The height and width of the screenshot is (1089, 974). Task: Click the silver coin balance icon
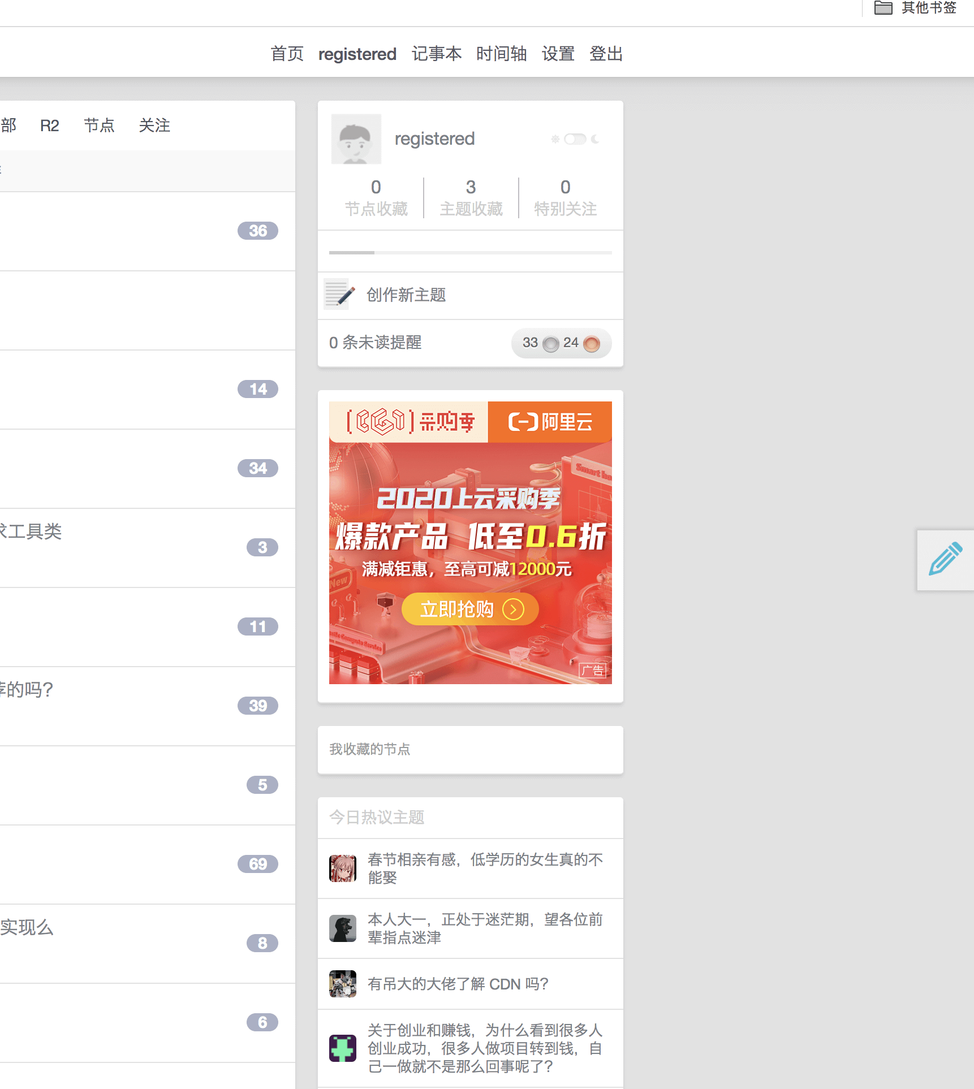(x=550, y=344)
